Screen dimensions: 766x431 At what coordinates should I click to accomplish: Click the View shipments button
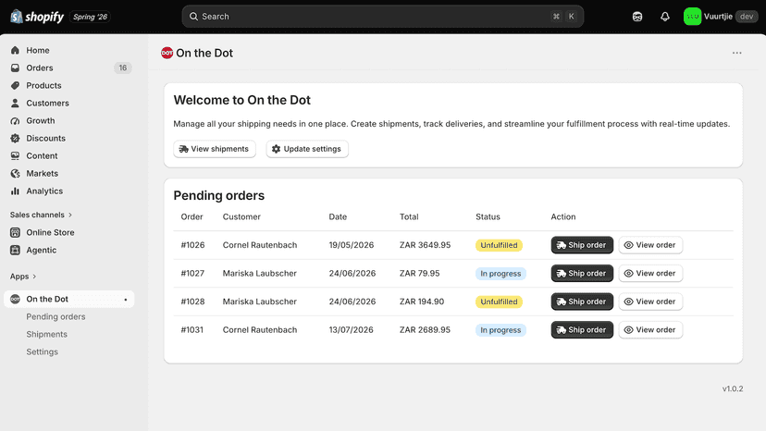click(x=215, y=149)
